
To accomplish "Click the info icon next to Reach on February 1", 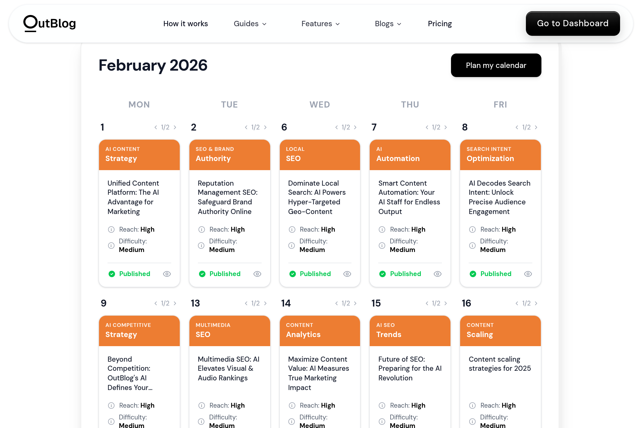I will [x=111, y=230].
